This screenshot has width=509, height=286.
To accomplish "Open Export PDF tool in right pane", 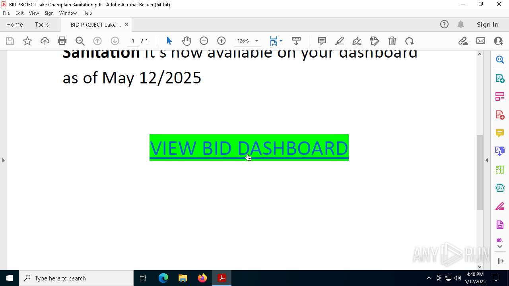I will pyautogui.click(x=500, y=78).
